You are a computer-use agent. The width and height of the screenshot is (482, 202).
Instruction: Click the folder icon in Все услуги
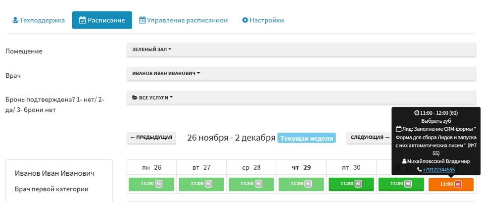coord(135,98)
